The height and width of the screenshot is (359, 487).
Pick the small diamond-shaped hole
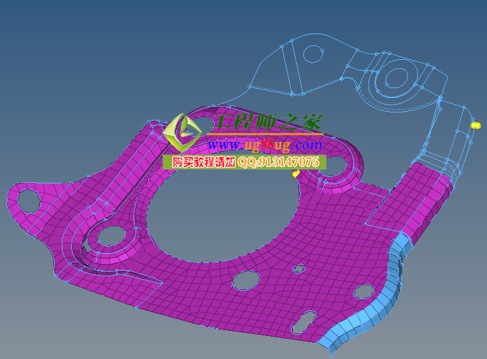(299, 268)
